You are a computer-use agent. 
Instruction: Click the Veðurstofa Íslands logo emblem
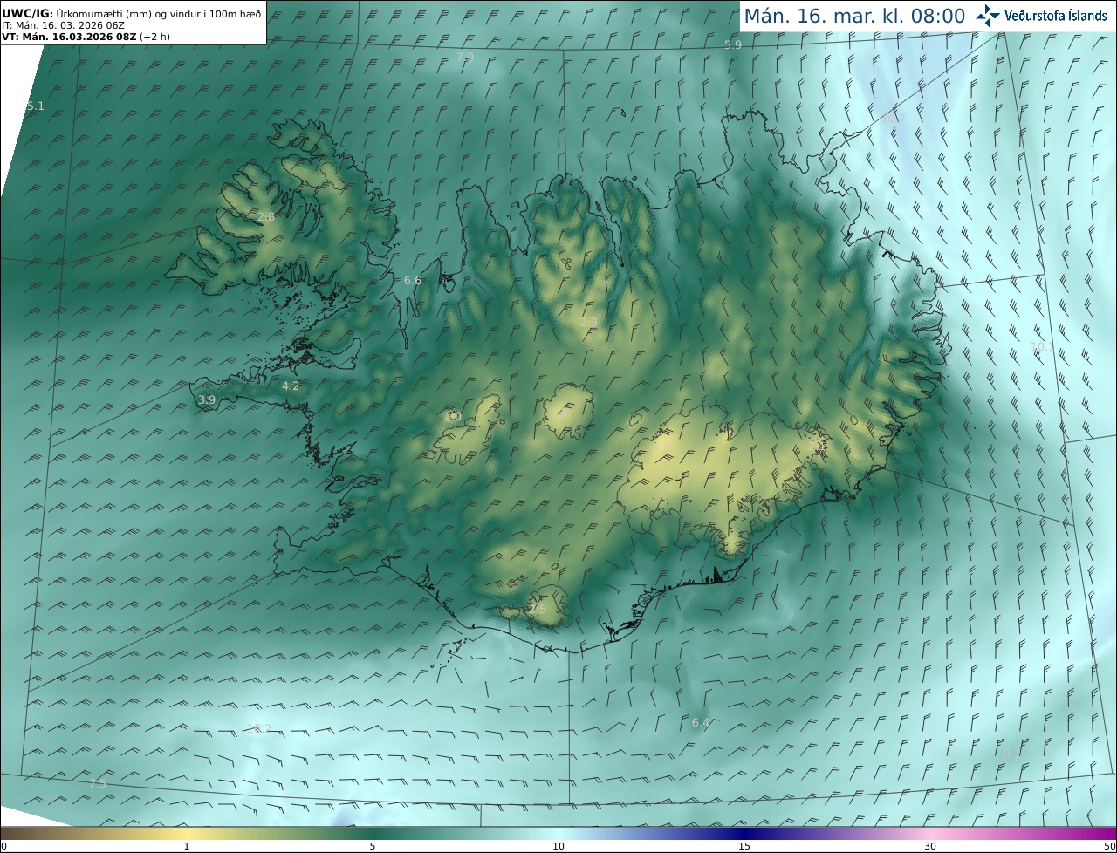click(x=989, y=16)
